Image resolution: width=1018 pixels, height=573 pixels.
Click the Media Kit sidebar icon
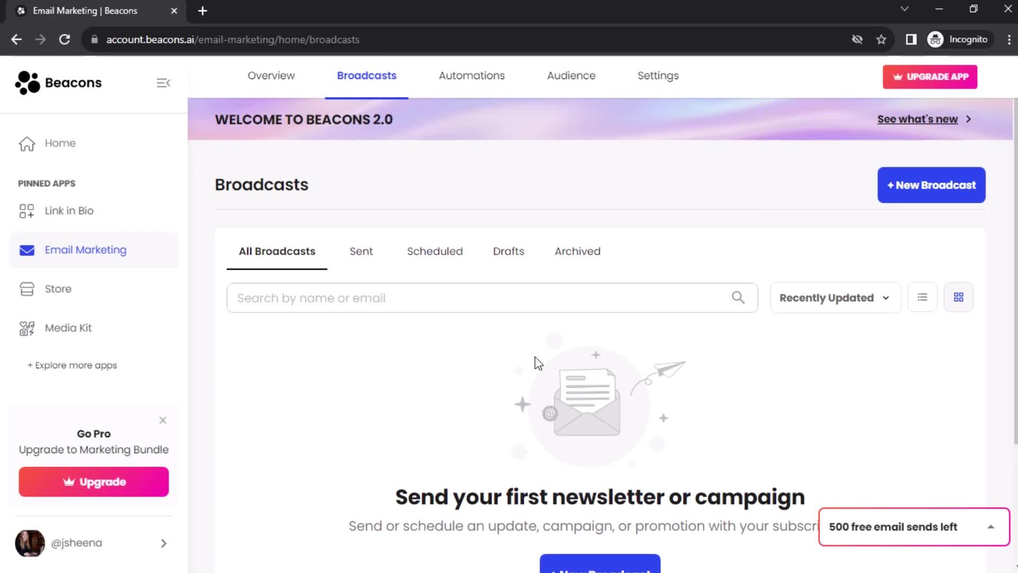tap(27, 327)
